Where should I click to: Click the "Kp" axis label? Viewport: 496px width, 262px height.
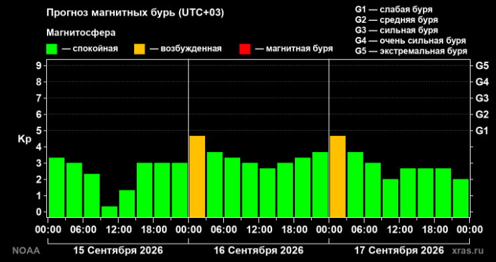point(24,139)
